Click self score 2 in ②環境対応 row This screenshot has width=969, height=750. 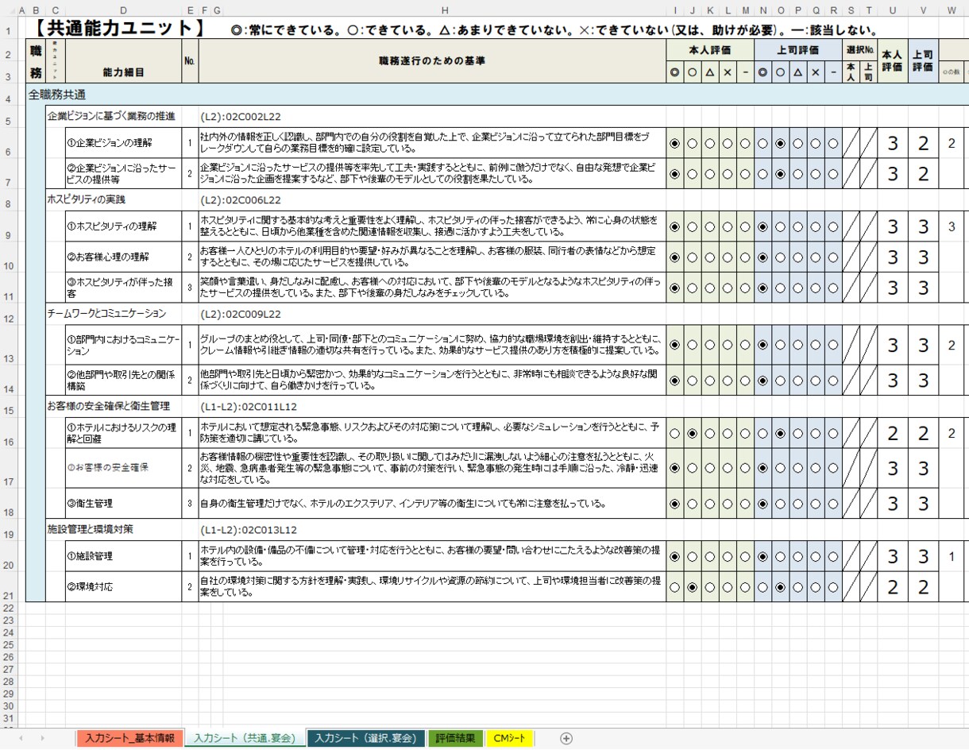[x=893, y=587]
